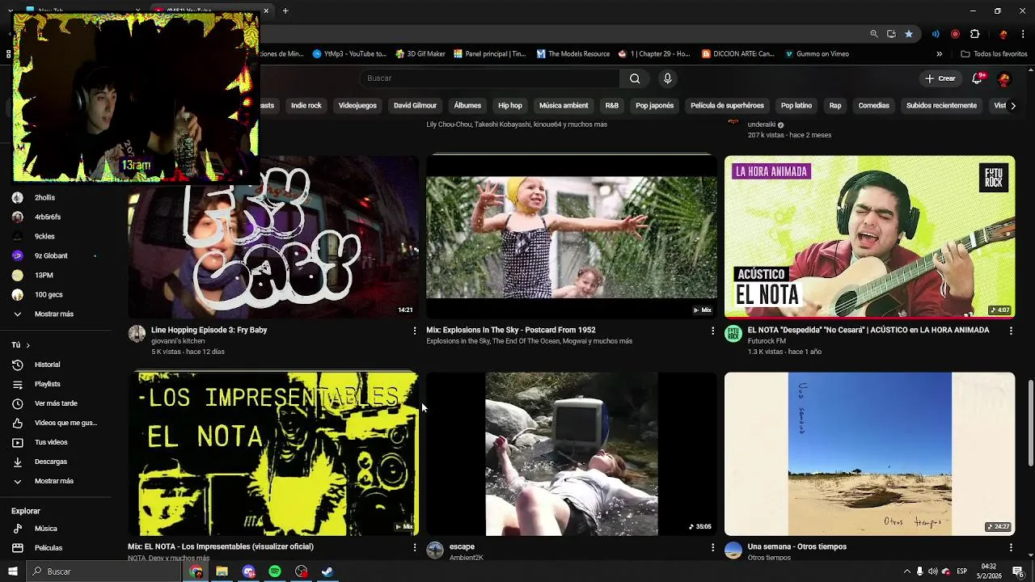Click the YouTube search magnifier button
Viewport: 1035px width, 582px height.
point(635,78)
